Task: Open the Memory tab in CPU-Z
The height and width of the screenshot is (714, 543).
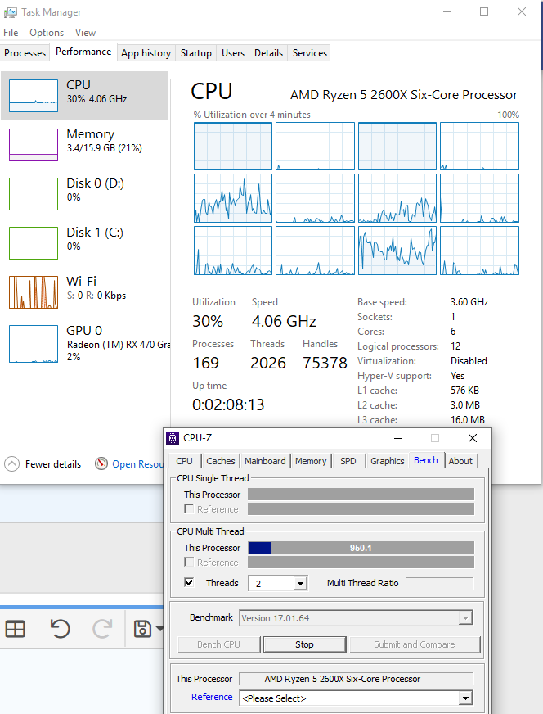Action: click(311, 461)
